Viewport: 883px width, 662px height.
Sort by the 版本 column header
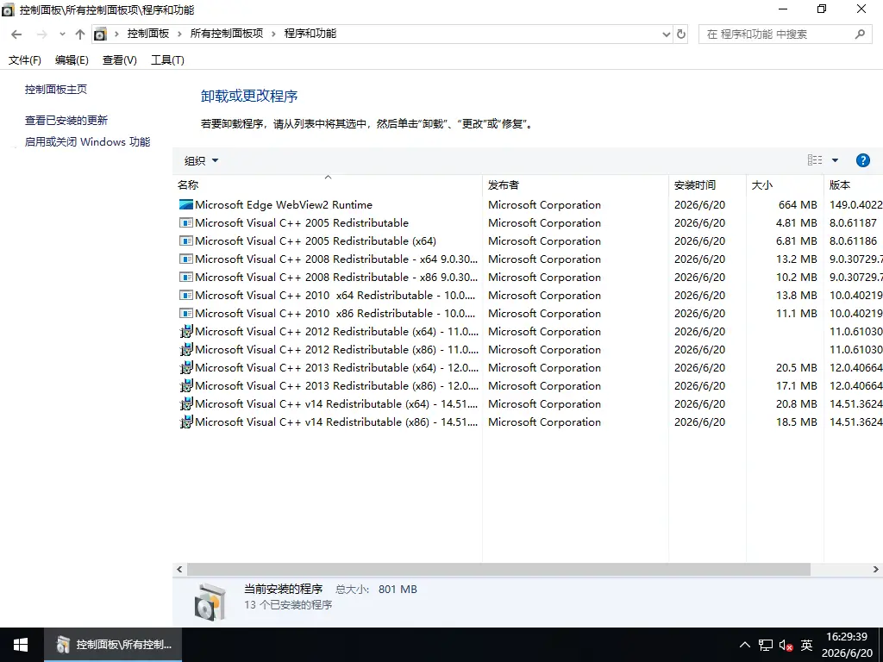(x=854, y=184)
